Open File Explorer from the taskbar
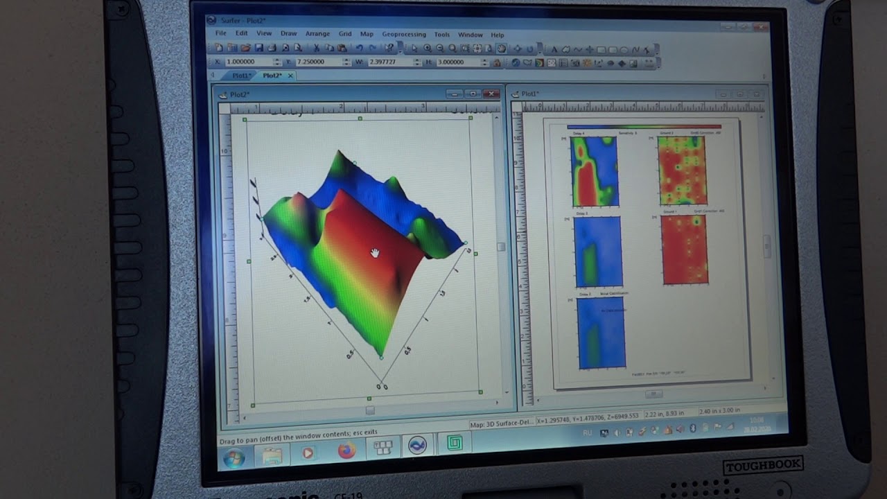887x499 pixels. (272, 455)
